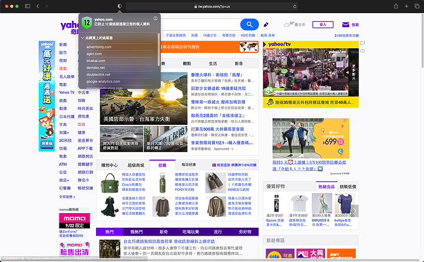Viewport: 424px width, 262px height.
Task: Select the 拍賣 shopping tab
Action: click(163, 165)
